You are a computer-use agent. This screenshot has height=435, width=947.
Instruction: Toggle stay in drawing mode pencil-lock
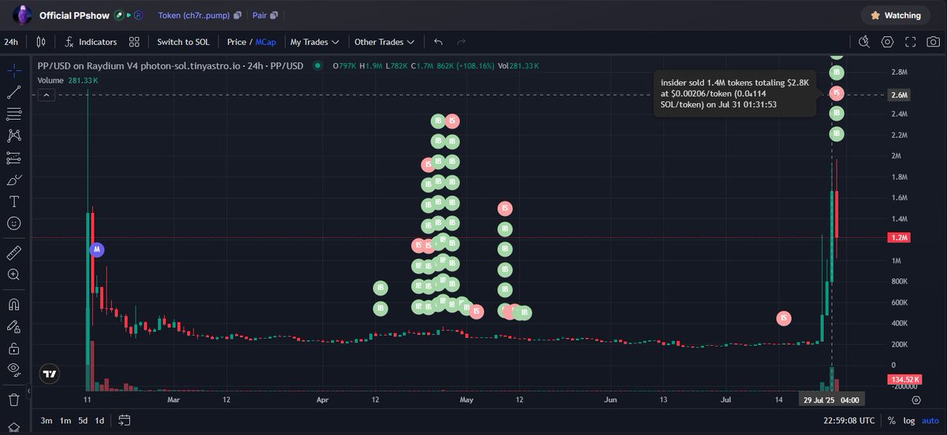click(13, 326)
